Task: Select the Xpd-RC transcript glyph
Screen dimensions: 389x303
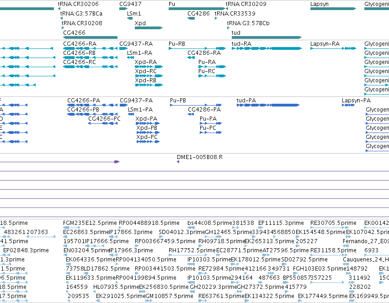Action: coord(149,76)
